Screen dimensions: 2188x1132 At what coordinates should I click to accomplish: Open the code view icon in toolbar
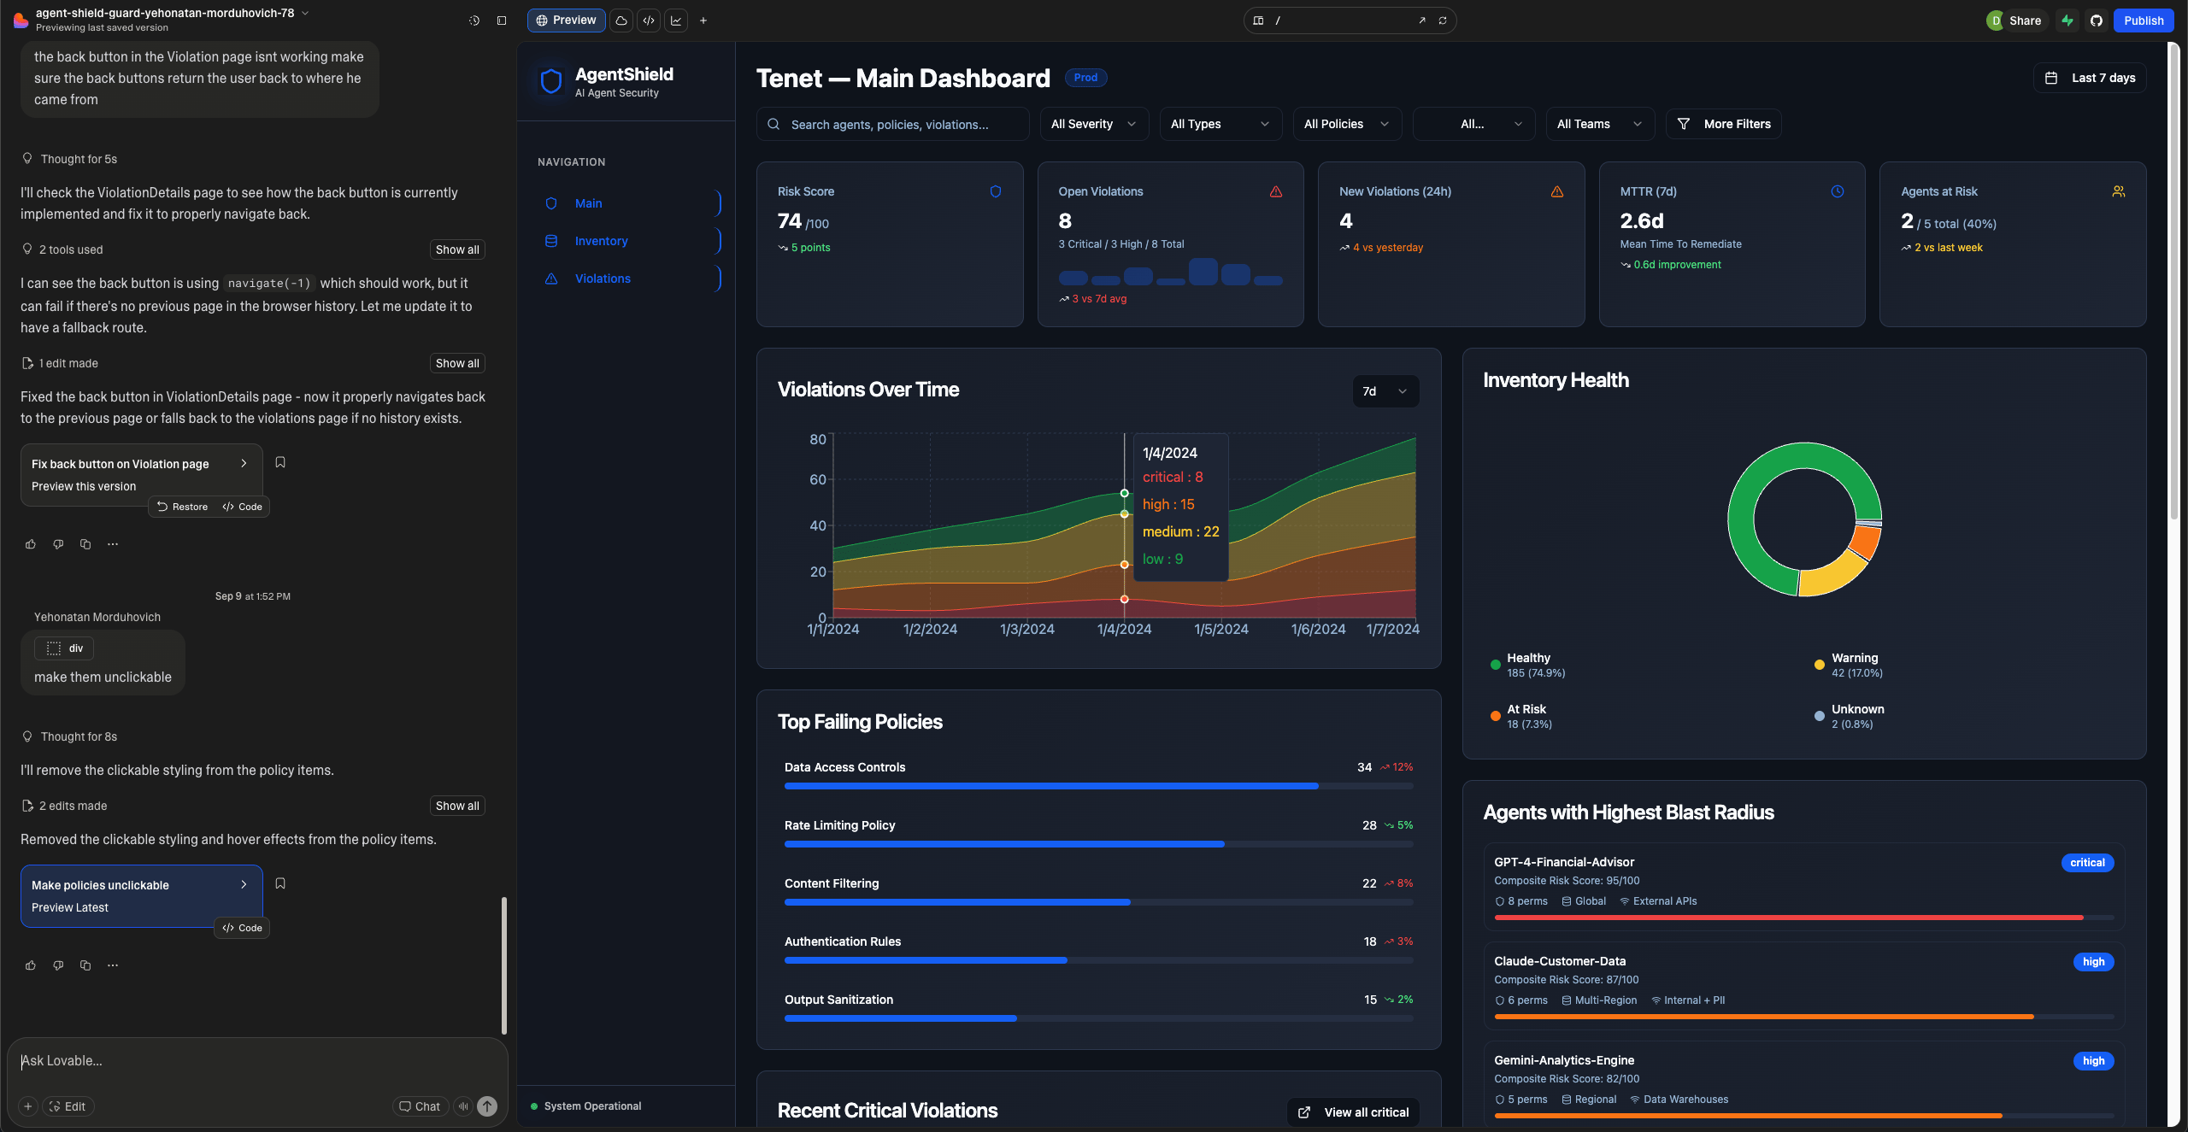click(649, 21)
